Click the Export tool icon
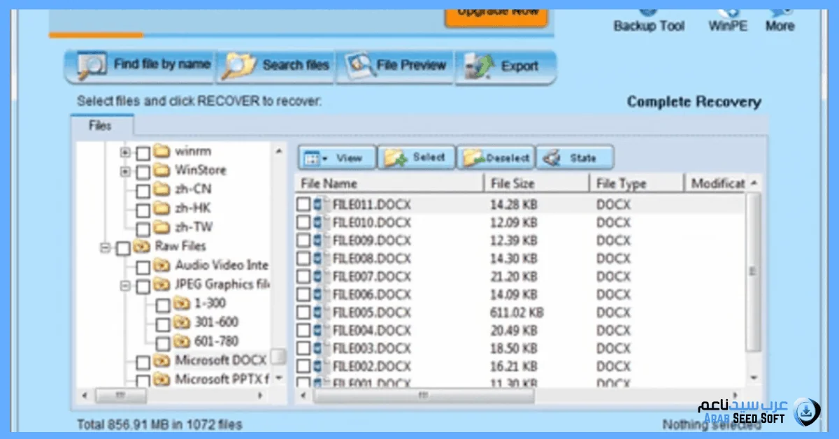Screen dimensions: 839x439 coord(503,65)
